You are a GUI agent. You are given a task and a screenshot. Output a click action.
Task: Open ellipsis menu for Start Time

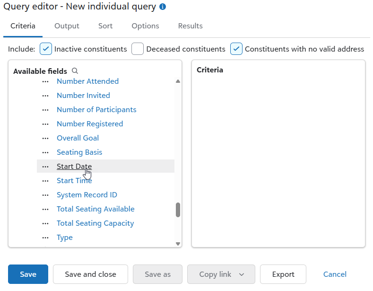pos(45,181)
